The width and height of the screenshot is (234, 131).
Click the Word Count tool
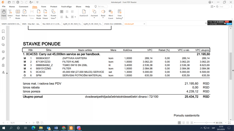tap(111, 14)
